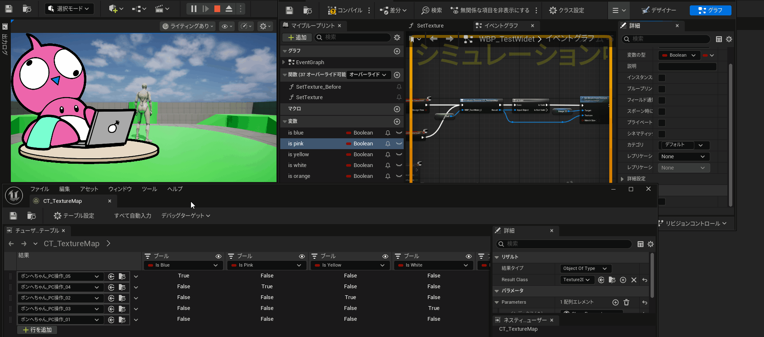Open the ウィンドウ menu
Viewport: 764px width, 337px height.
tap(120, 189)
